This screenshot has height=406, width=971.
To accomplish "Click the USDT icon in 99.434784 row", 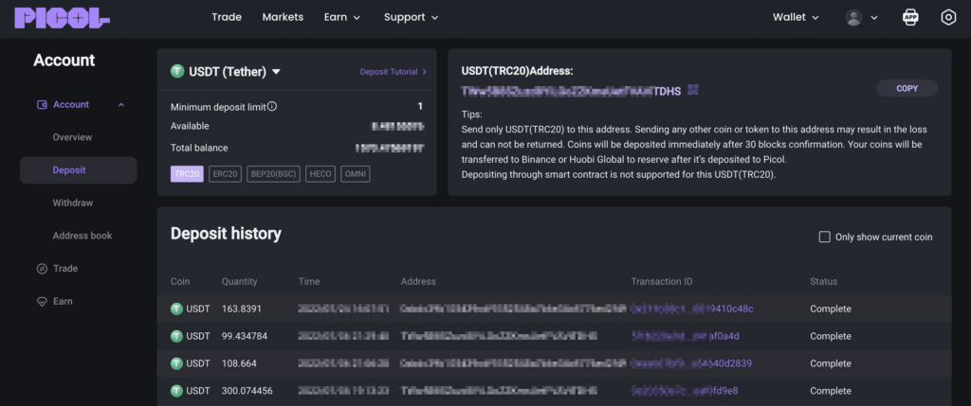I will click(176, 336).
